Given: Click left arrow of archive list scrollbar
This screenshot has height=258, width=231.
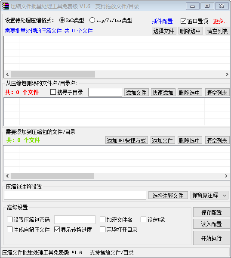Looking at the screenshot, I should point(7,74).
